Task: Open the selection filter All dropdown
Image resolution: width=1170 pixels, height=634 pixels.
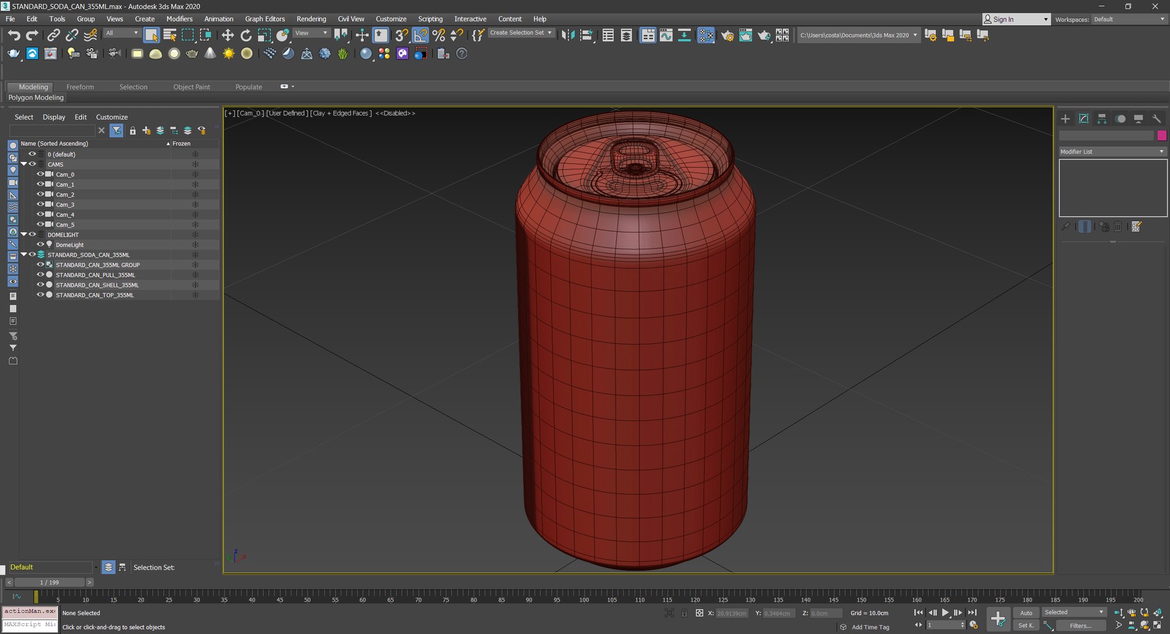Action: [x=122, y=33]
